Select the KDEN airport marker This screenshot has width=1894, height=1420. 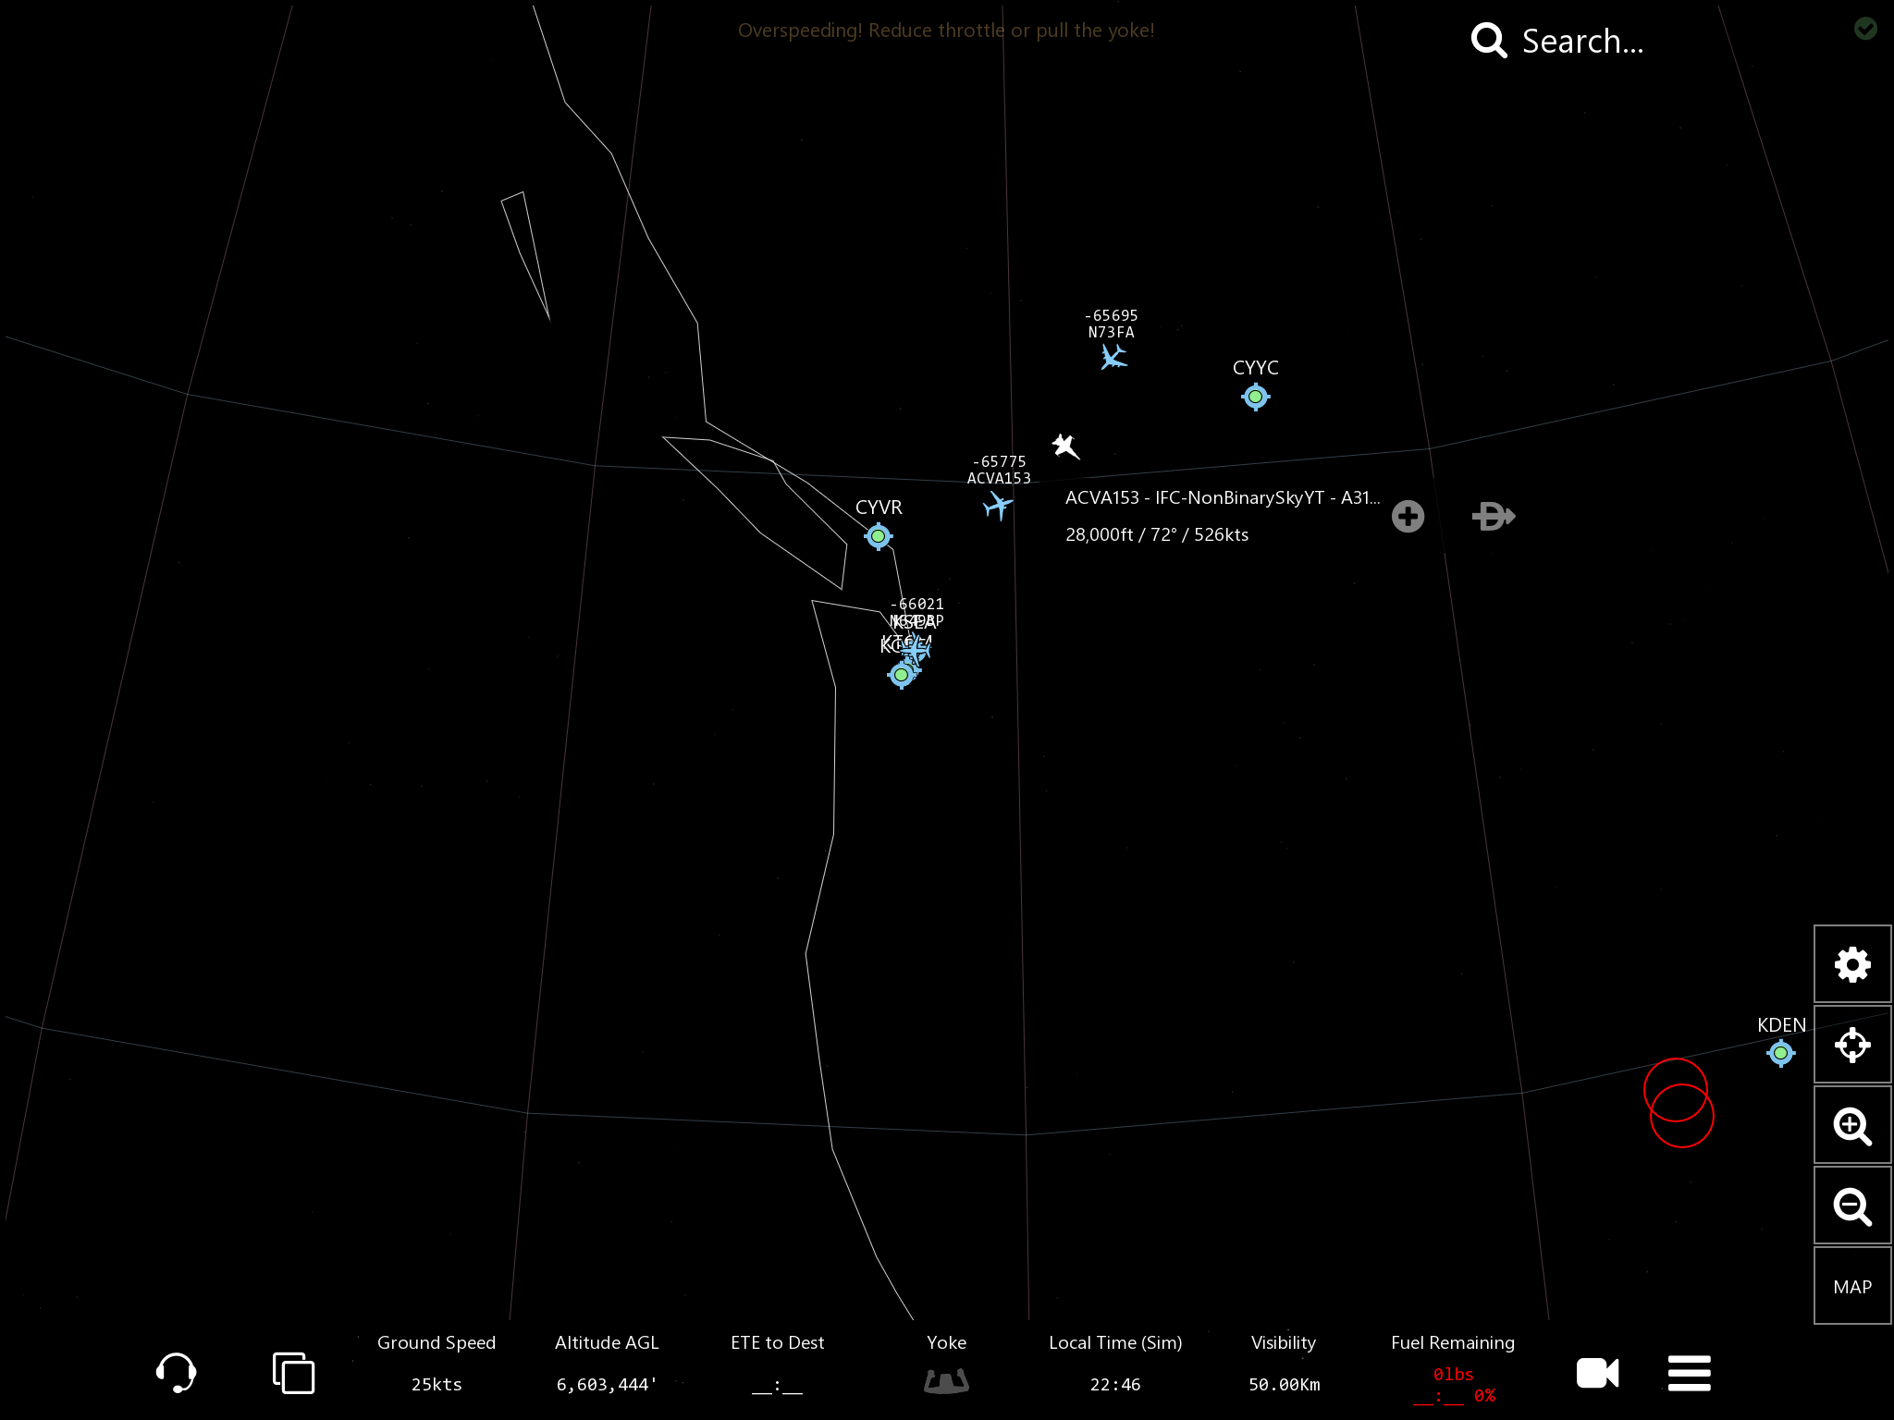click(x=1780, y=1053)
